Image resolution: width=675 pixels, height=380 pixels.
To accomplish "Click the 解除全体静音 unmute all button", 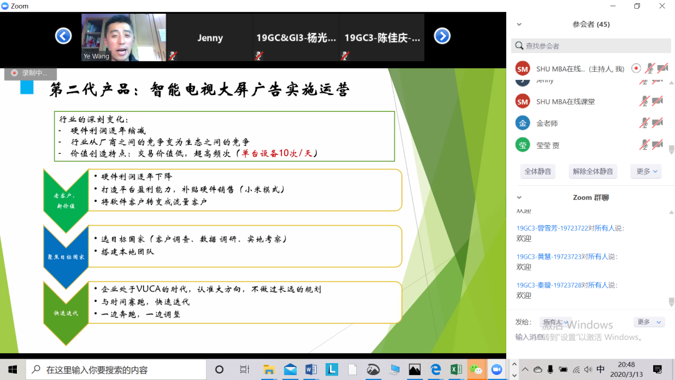I will pyautogui.click(x=592, y=171).
